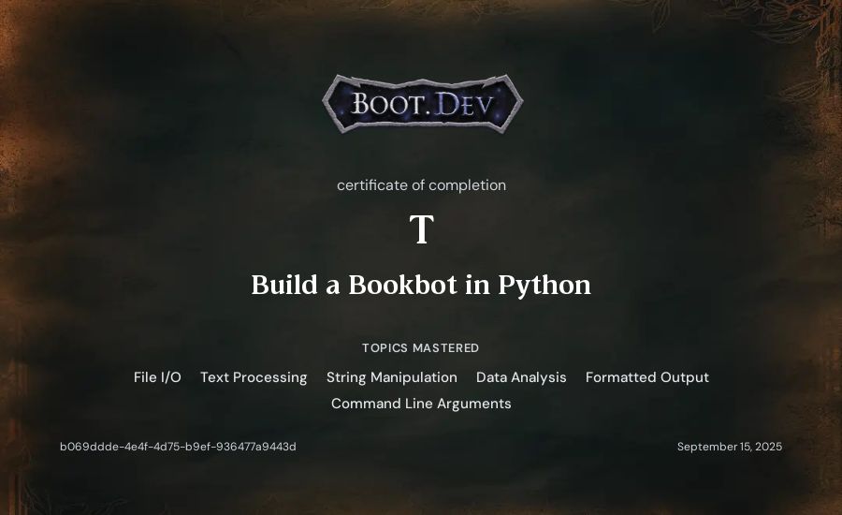Screen dimensions: 842x515
Task: Click the recipient name 'T'
Action: 422,229
